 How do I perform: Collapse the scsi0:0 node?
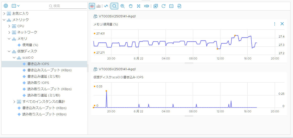point(14,57)
